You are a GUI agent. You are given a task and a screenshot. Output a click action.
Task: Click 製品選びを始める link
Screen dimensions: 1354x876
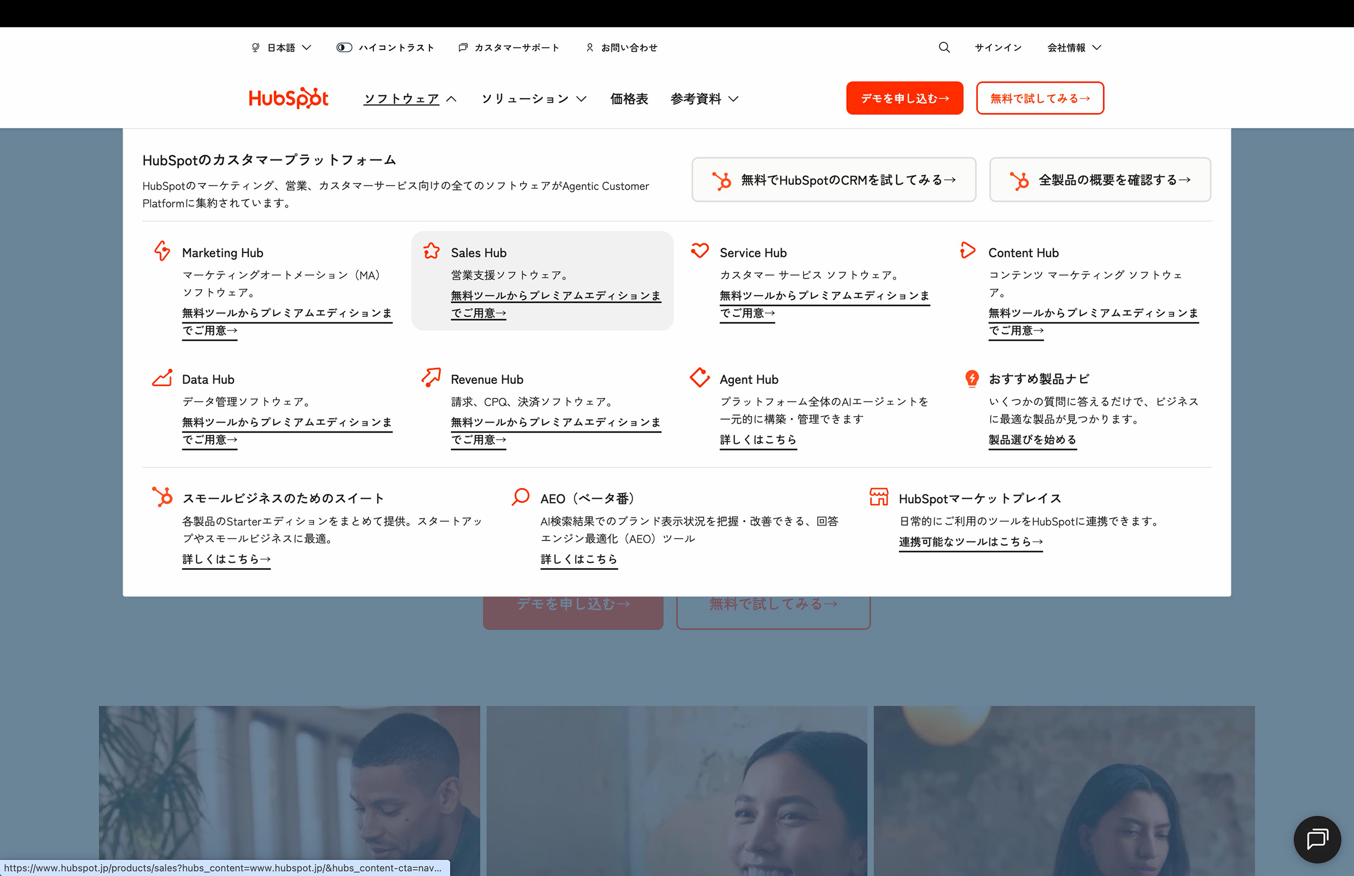pyautogui.click(x=1032, y=440)
